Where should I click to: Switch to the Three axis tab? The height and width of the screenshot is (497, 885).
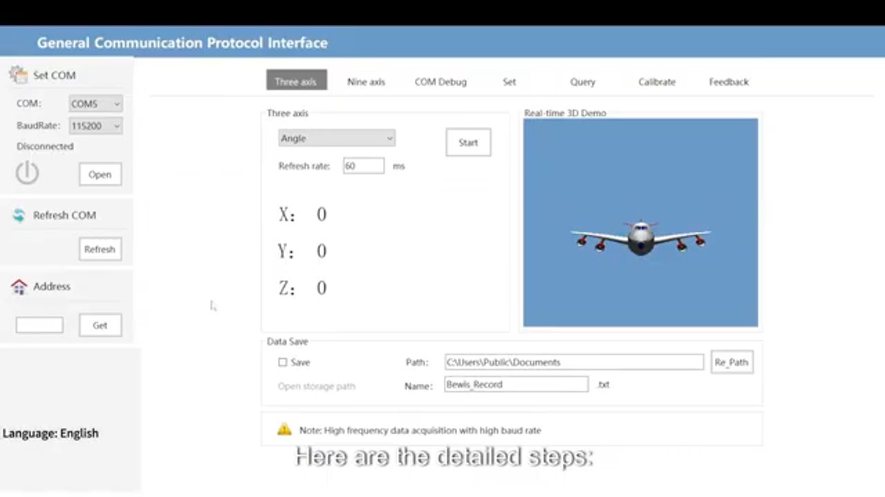tap(296, 81)
